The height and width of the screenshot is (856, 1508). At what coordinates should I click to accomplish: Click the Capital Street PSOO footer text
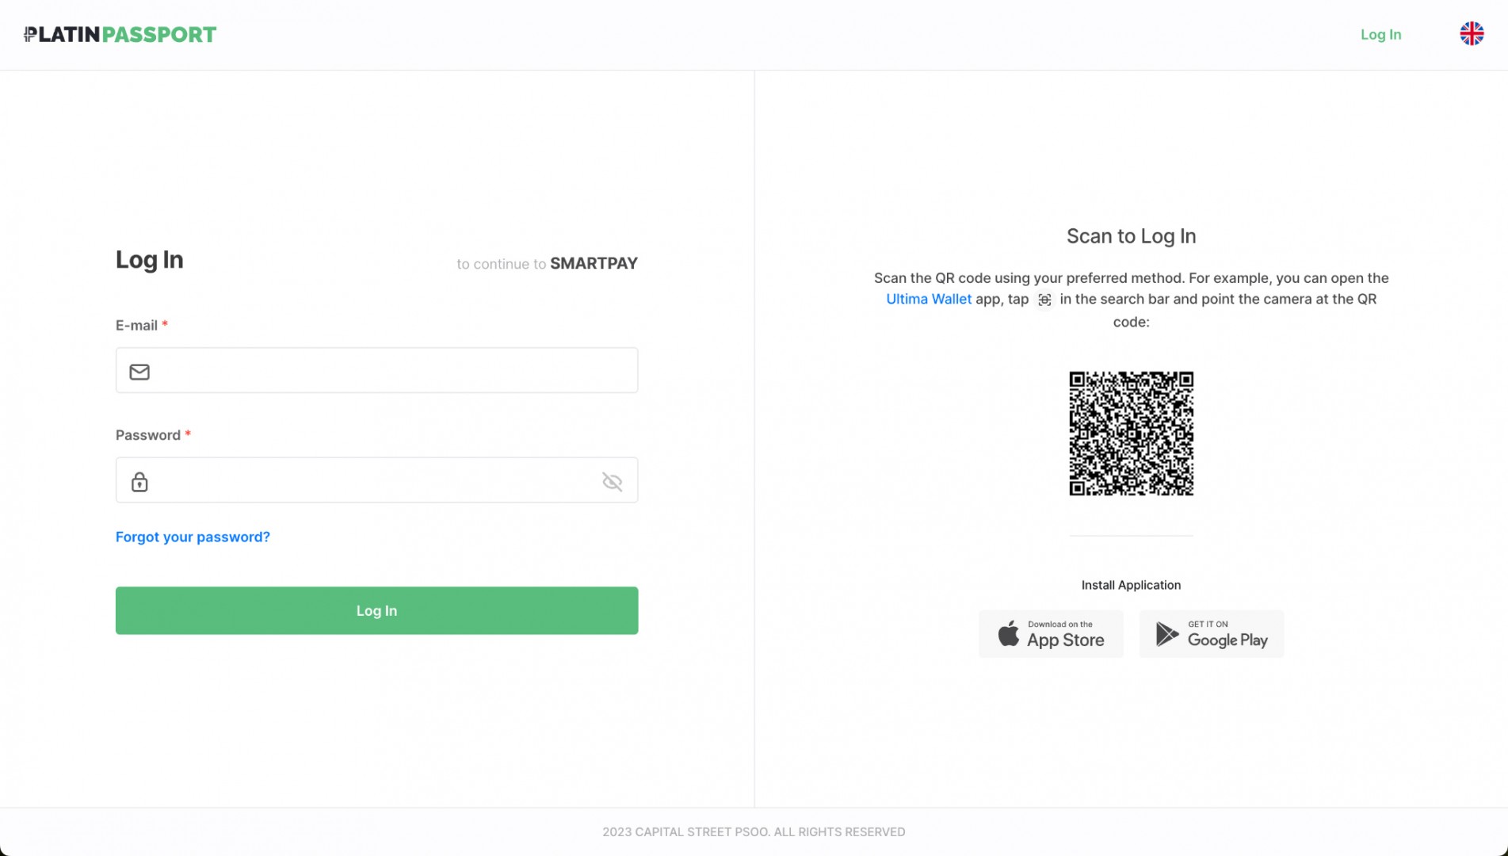(753, 831)
